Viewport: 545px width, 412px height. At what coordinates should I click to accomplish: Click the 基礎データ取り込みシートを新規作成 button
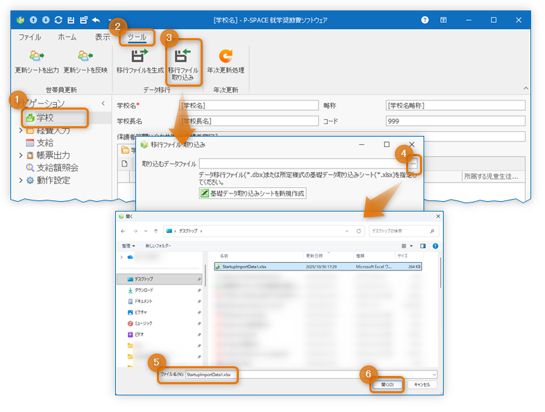pos(253,193)
